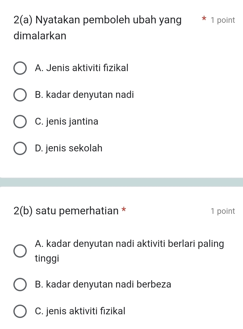
Task: Click the text label 'B. kadar denyutan nadi'
Action: (84, 95)
